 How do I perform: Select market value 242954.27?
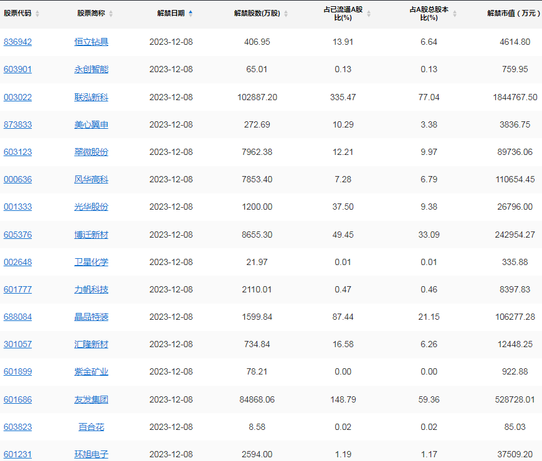(515, 235)
